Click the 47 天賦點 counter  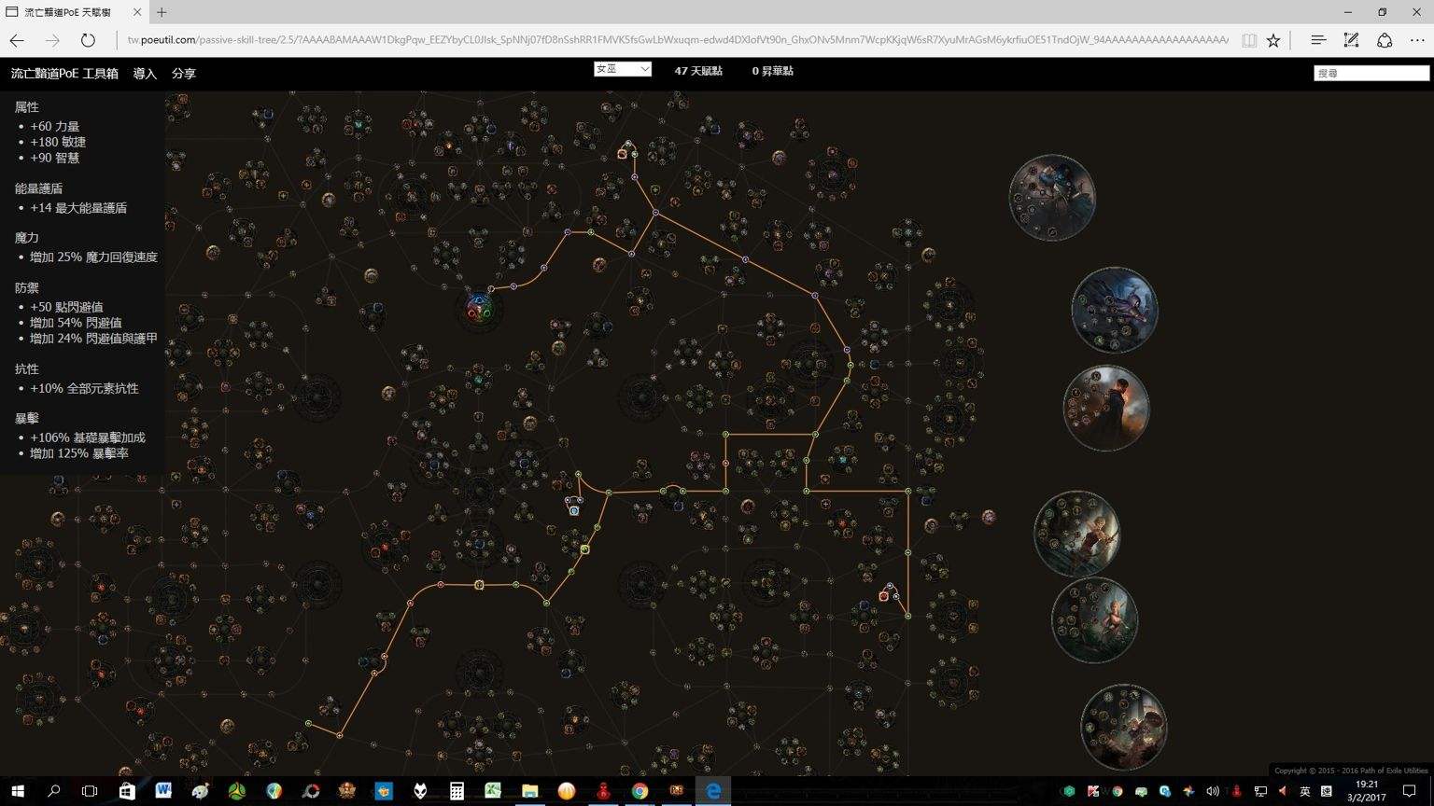[698, 71]
